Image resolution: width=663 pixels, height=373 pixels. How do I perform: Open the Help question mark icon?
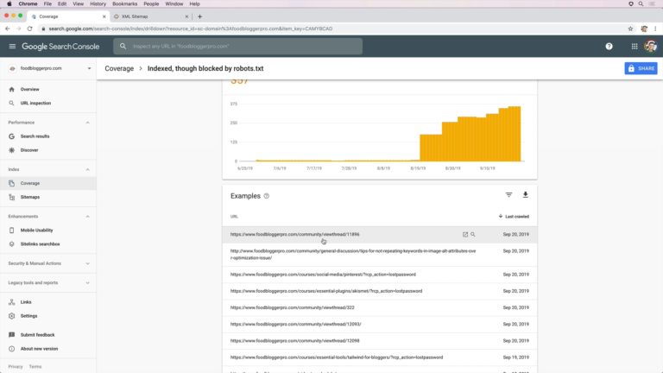[609, 47]
